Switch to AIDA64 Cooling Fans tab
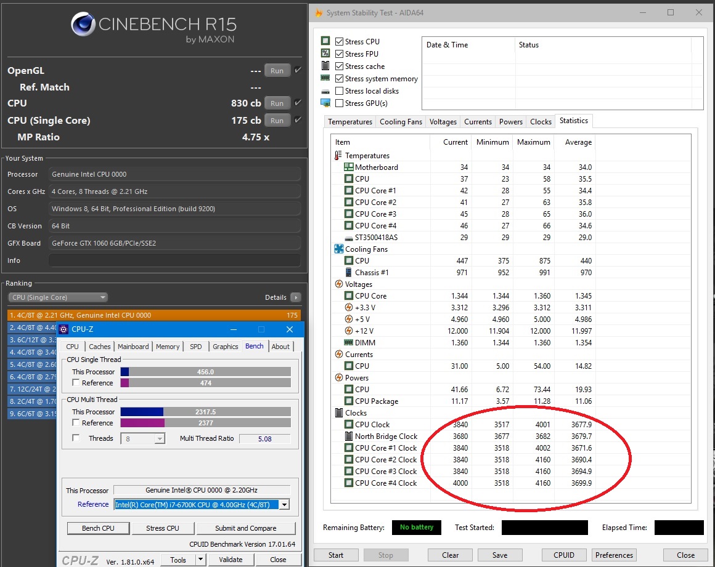The height and width of the screenshot is (567, 715). click(x=401, y=122)
